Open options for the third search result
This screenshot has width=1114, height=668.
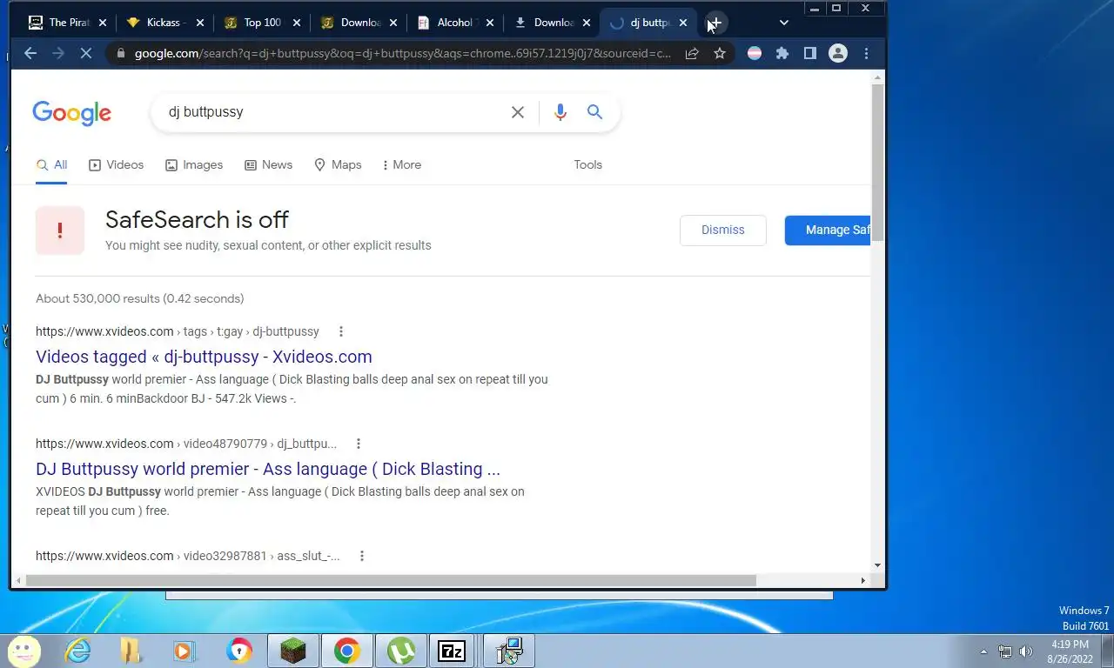(x=362, y=556)
